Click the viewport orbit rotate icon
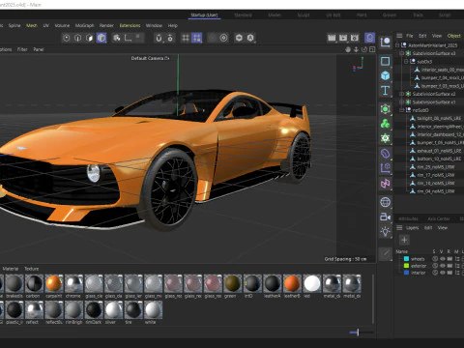This screenshot has height=348, width=464. (x=364, y=49)
